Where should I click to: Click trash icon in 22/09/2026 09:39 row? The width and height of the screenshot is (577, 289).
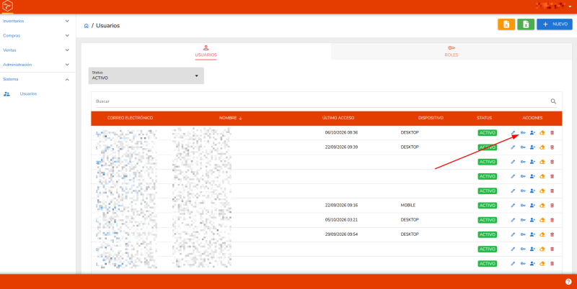[552, 147]
